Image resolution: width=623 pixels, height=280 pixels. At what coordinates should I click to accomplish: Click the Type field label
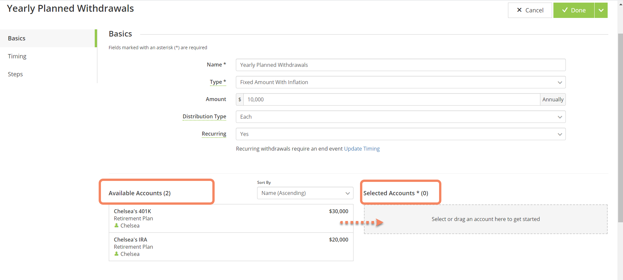click(218, 82)
